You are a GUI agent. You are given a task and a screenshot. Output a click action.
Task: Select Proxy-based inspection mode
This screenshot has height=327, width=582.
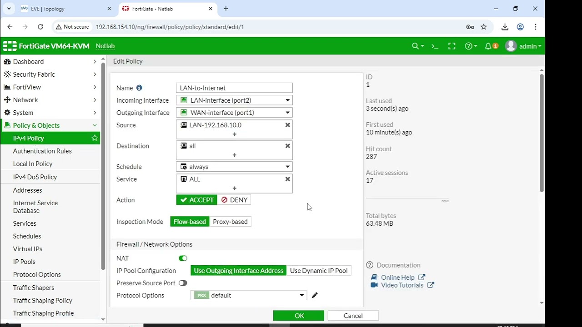[x=230, y=222]
